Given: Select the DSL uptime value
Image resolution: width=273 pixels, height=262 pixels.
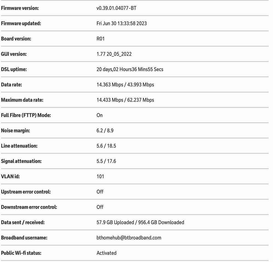Looking at the screenshot, I should 130,69.
